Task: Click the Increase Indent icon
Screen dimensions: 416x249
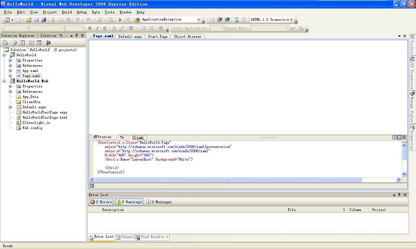Action: click(227, 20)
